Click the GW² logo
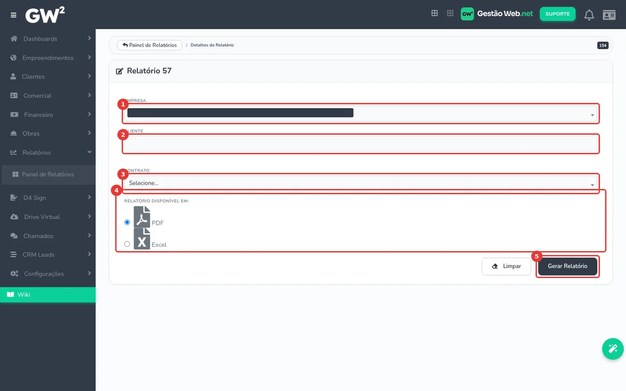 tap(45, 15)
